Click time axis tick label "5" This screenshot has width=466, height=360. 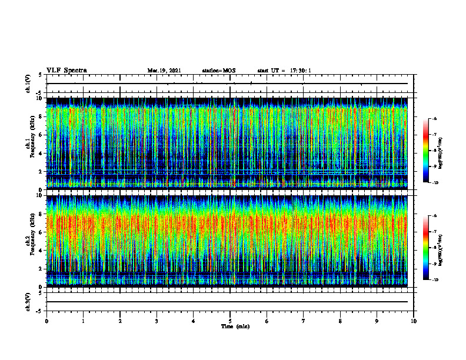coord(230,321)
